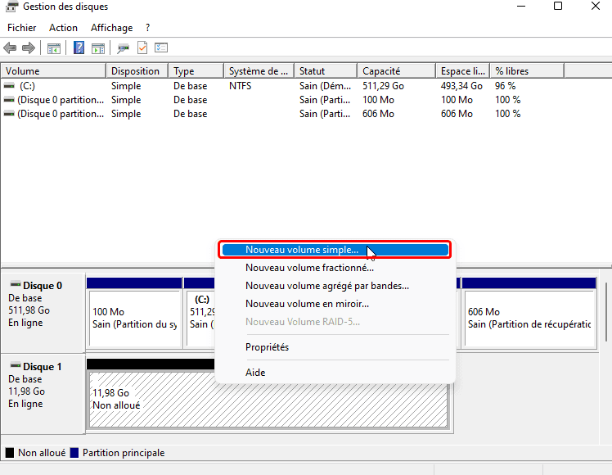Open the Affichage menu
The height and width of the screenshot is (475, 612).
coord(111,28)
